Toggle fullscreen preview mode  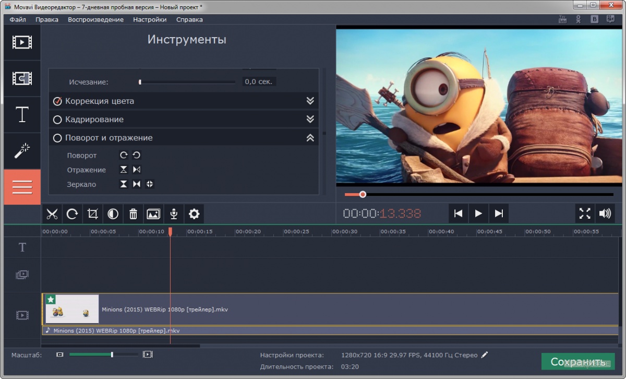(585, 213)
